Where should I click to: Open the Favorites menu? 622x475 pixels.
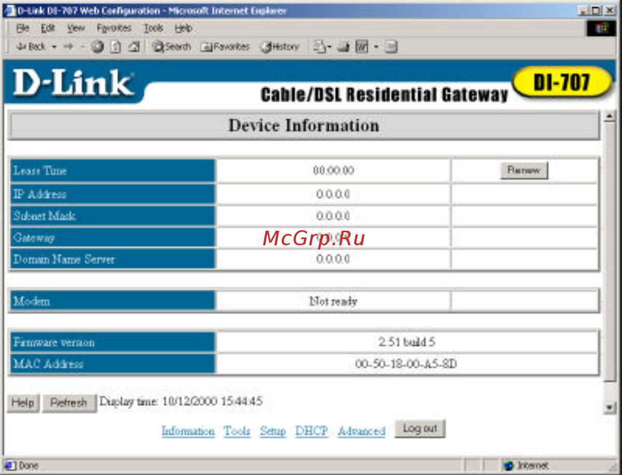click(114, 28)
